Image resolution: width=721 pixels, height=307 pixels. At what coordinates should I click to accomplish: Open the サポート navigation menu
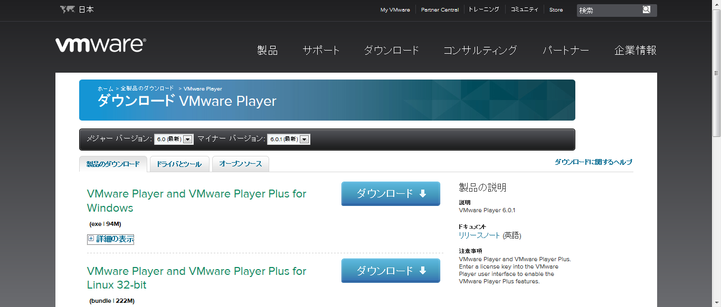point(321,51)
